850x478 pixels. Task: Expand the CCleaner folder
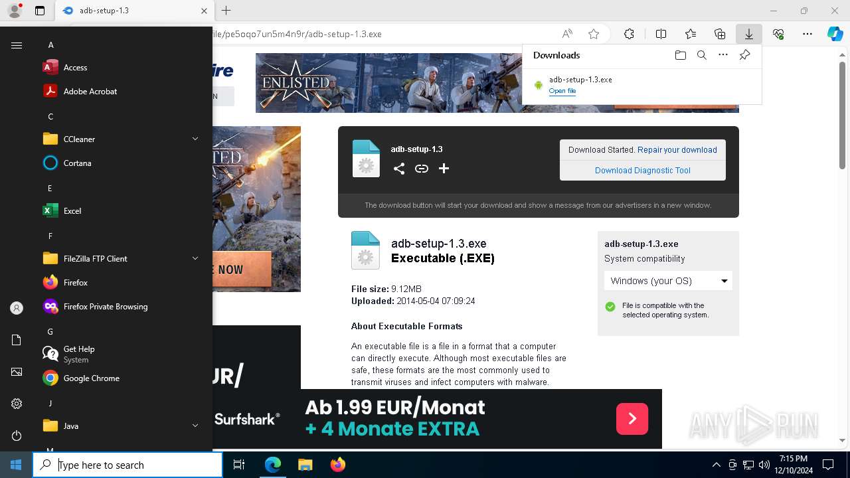[120, 139]
